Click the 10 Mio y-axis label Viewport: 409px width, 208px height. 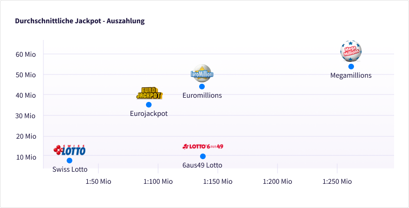click(26, 157)
